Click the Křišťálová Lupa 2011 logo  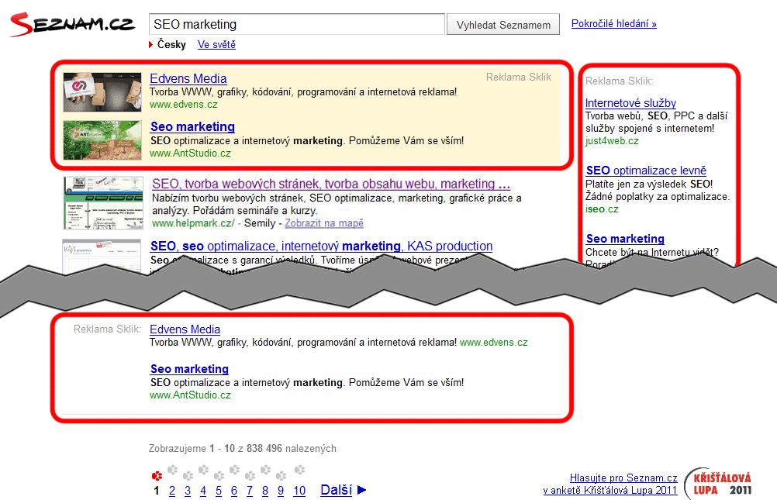tap(719, 484)
